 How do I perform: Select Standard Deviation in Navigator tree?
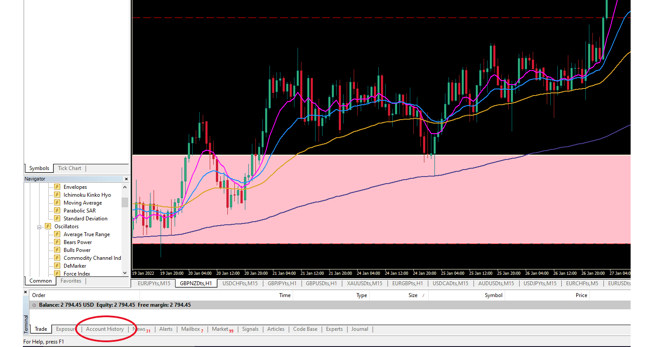(85, 219)
